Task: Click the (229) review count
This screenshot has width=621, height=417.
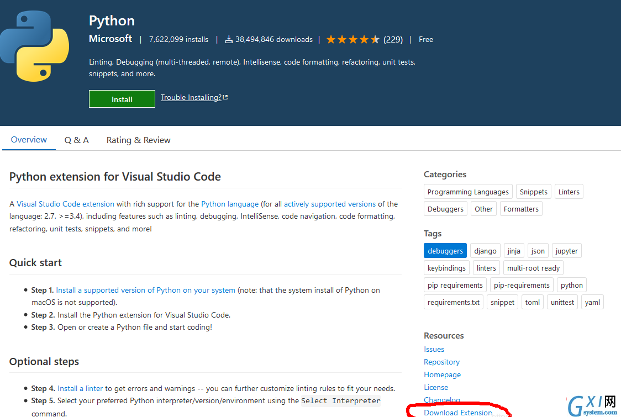Action: point(393,40)
